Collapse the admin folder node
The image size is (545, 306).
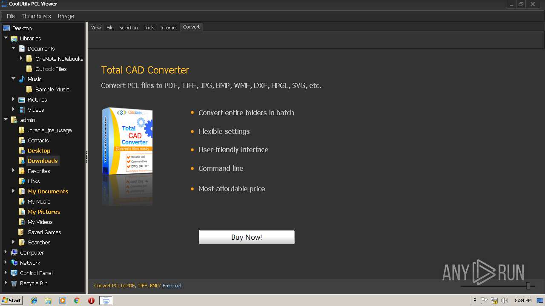6,120
